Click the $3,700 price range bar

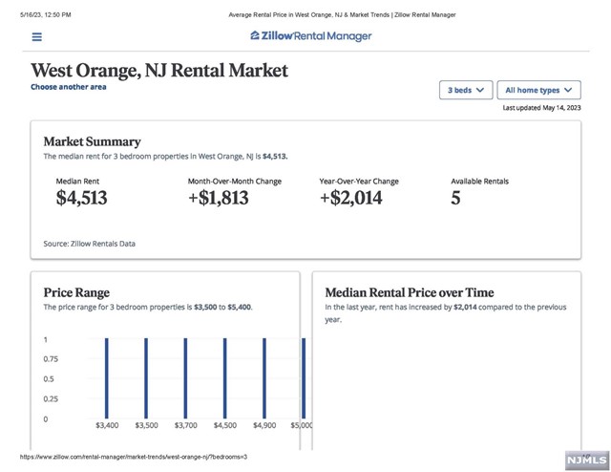(x=185, y=378)
